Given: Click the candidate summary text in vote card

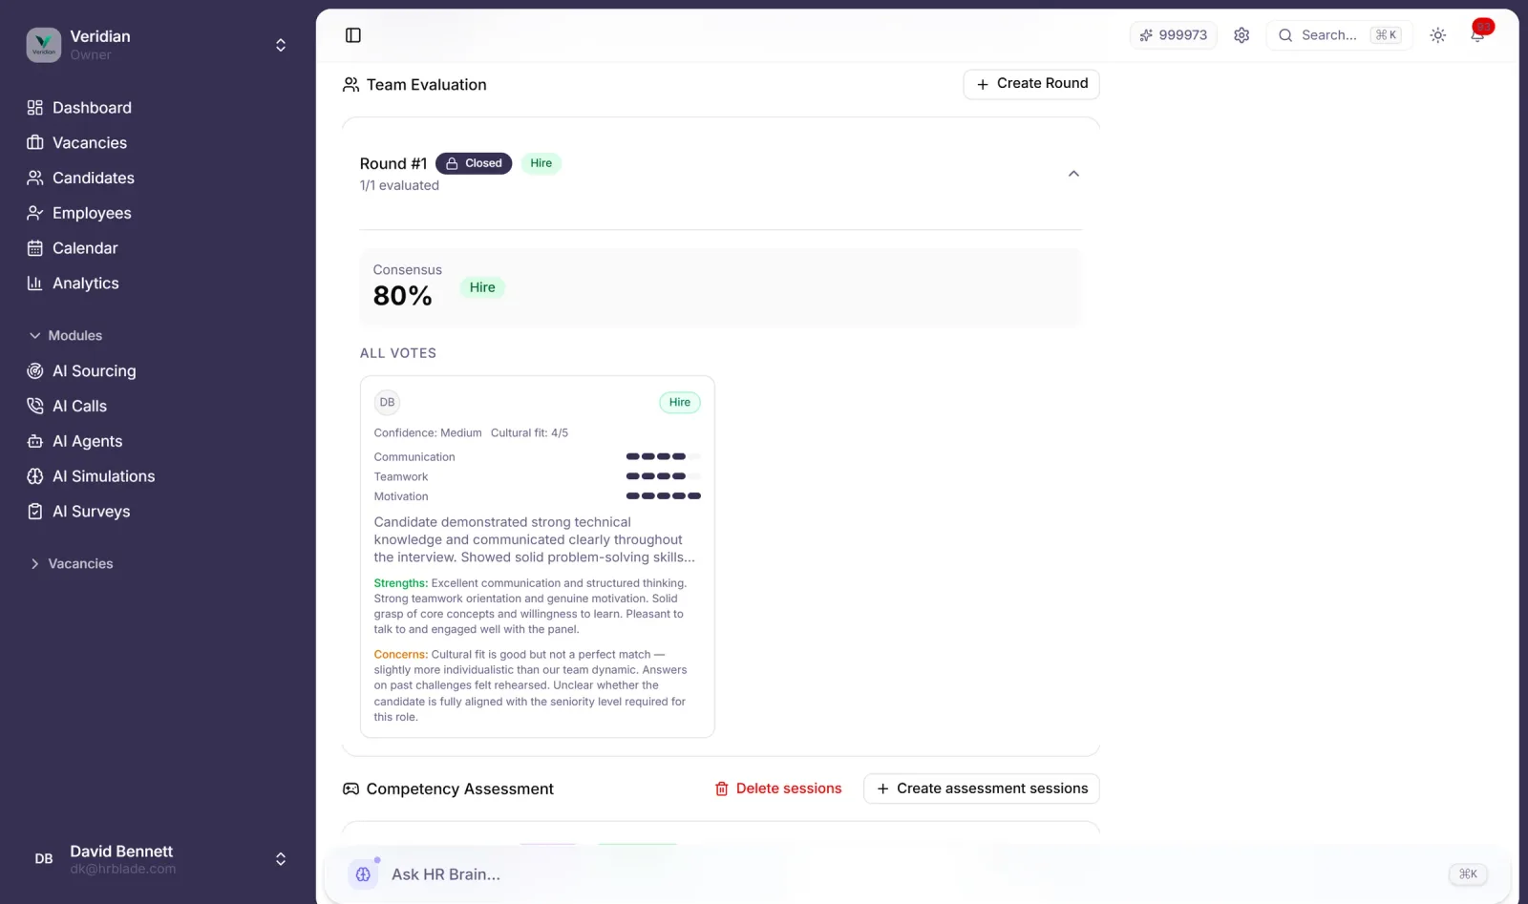Looking at the screenshot, I should coord(535,540).
